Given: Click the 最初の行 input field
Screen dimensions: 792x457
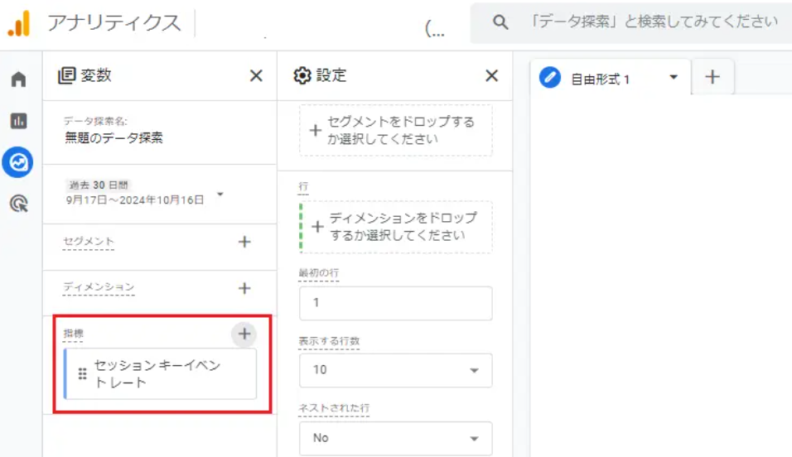Looking at the screenshot, I should pyautogui.click(x=395, y=303).
